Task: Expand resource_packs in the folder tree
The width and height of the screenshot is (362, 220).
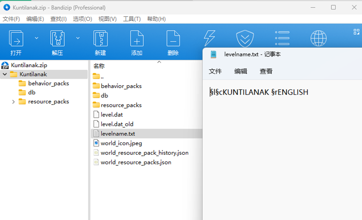Action: pos(13,101)
